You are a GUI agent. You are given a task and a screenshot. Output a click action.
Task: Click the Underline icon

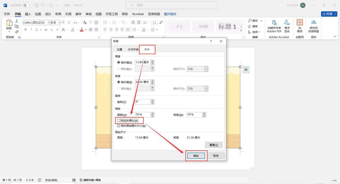coord(36,30)
